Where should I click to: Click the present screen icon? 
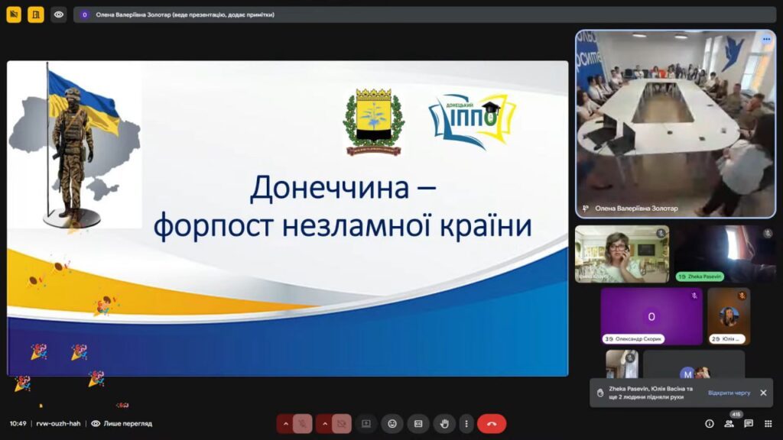coord(366,423)
